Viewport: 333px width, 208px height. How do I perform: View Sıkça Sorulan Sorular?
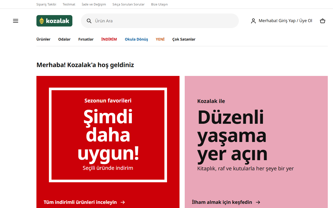129,4
